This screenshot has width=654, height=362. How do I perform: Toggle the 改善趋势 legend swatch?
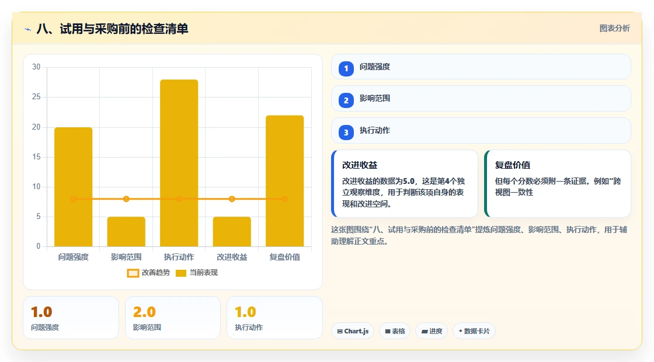pyautogui.click(x=133, y=273)
